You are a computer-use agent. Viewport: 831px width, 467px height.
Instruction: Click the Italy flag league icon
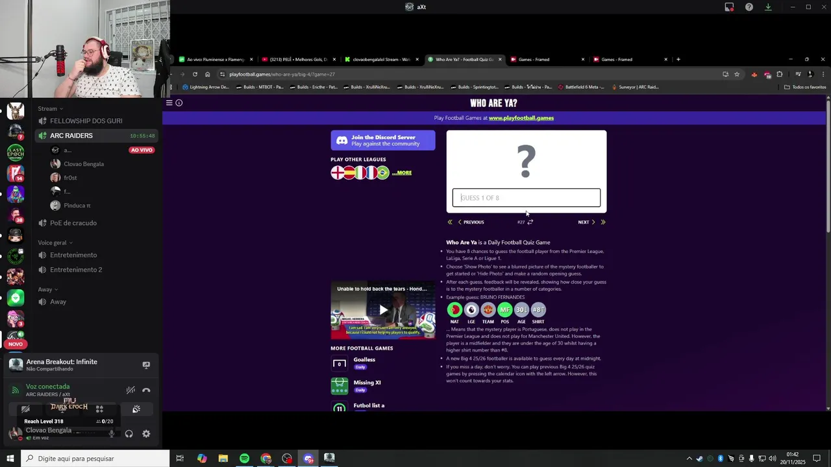[x=360, y=173]
